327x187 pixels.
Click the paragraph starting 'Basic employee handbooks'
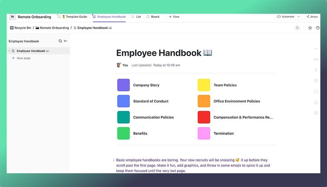[x=193, y=165]
